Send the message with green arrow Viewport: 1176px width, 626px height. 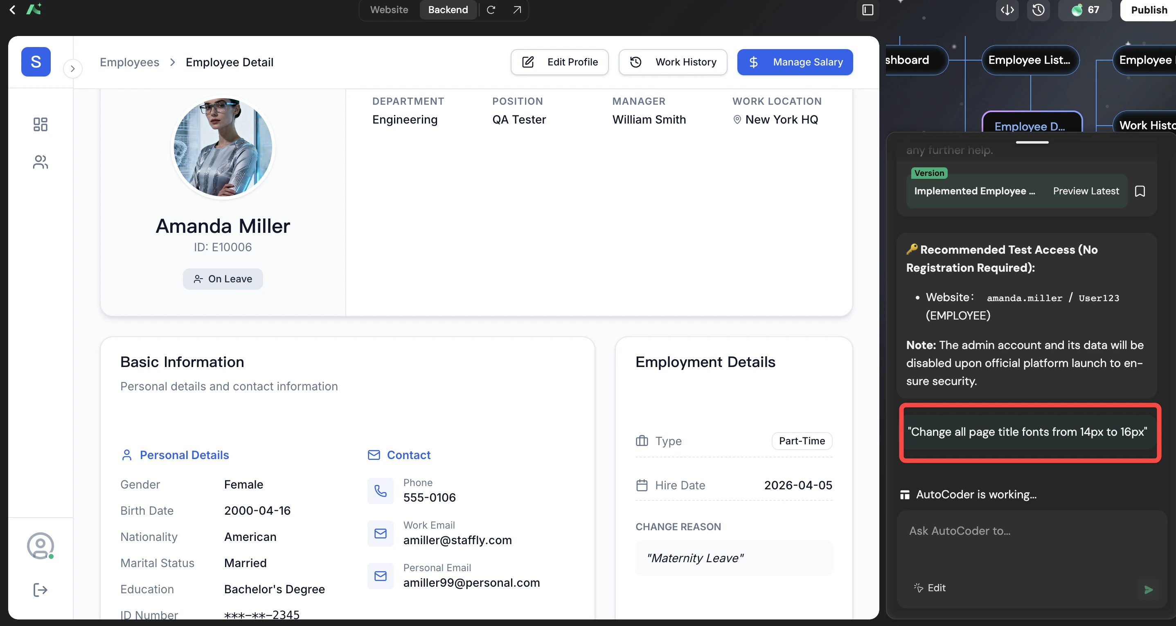(1148, 590)
